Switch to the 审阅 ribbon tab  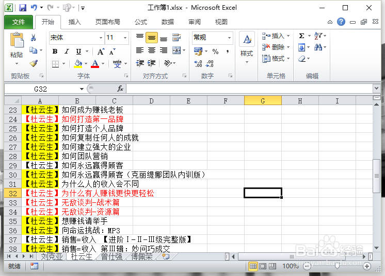195,22
